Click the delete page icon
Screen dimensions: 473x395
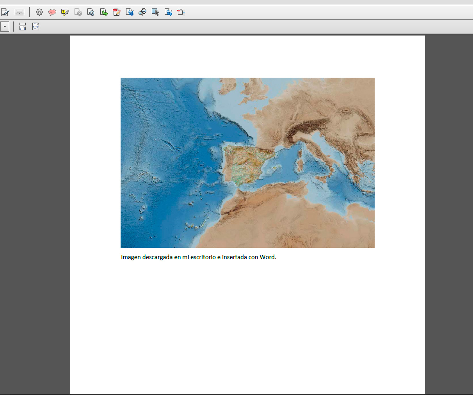[x=78, y=12]
